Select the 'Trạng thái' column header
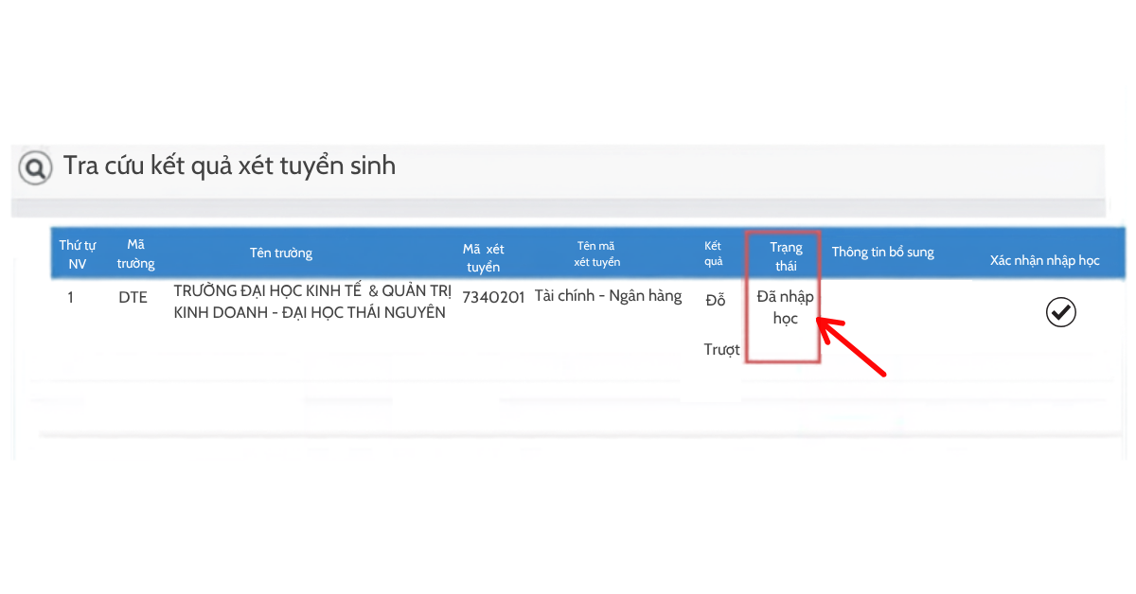The width and height of the screenshot is (1136, 594). click(x=786, y=255)
